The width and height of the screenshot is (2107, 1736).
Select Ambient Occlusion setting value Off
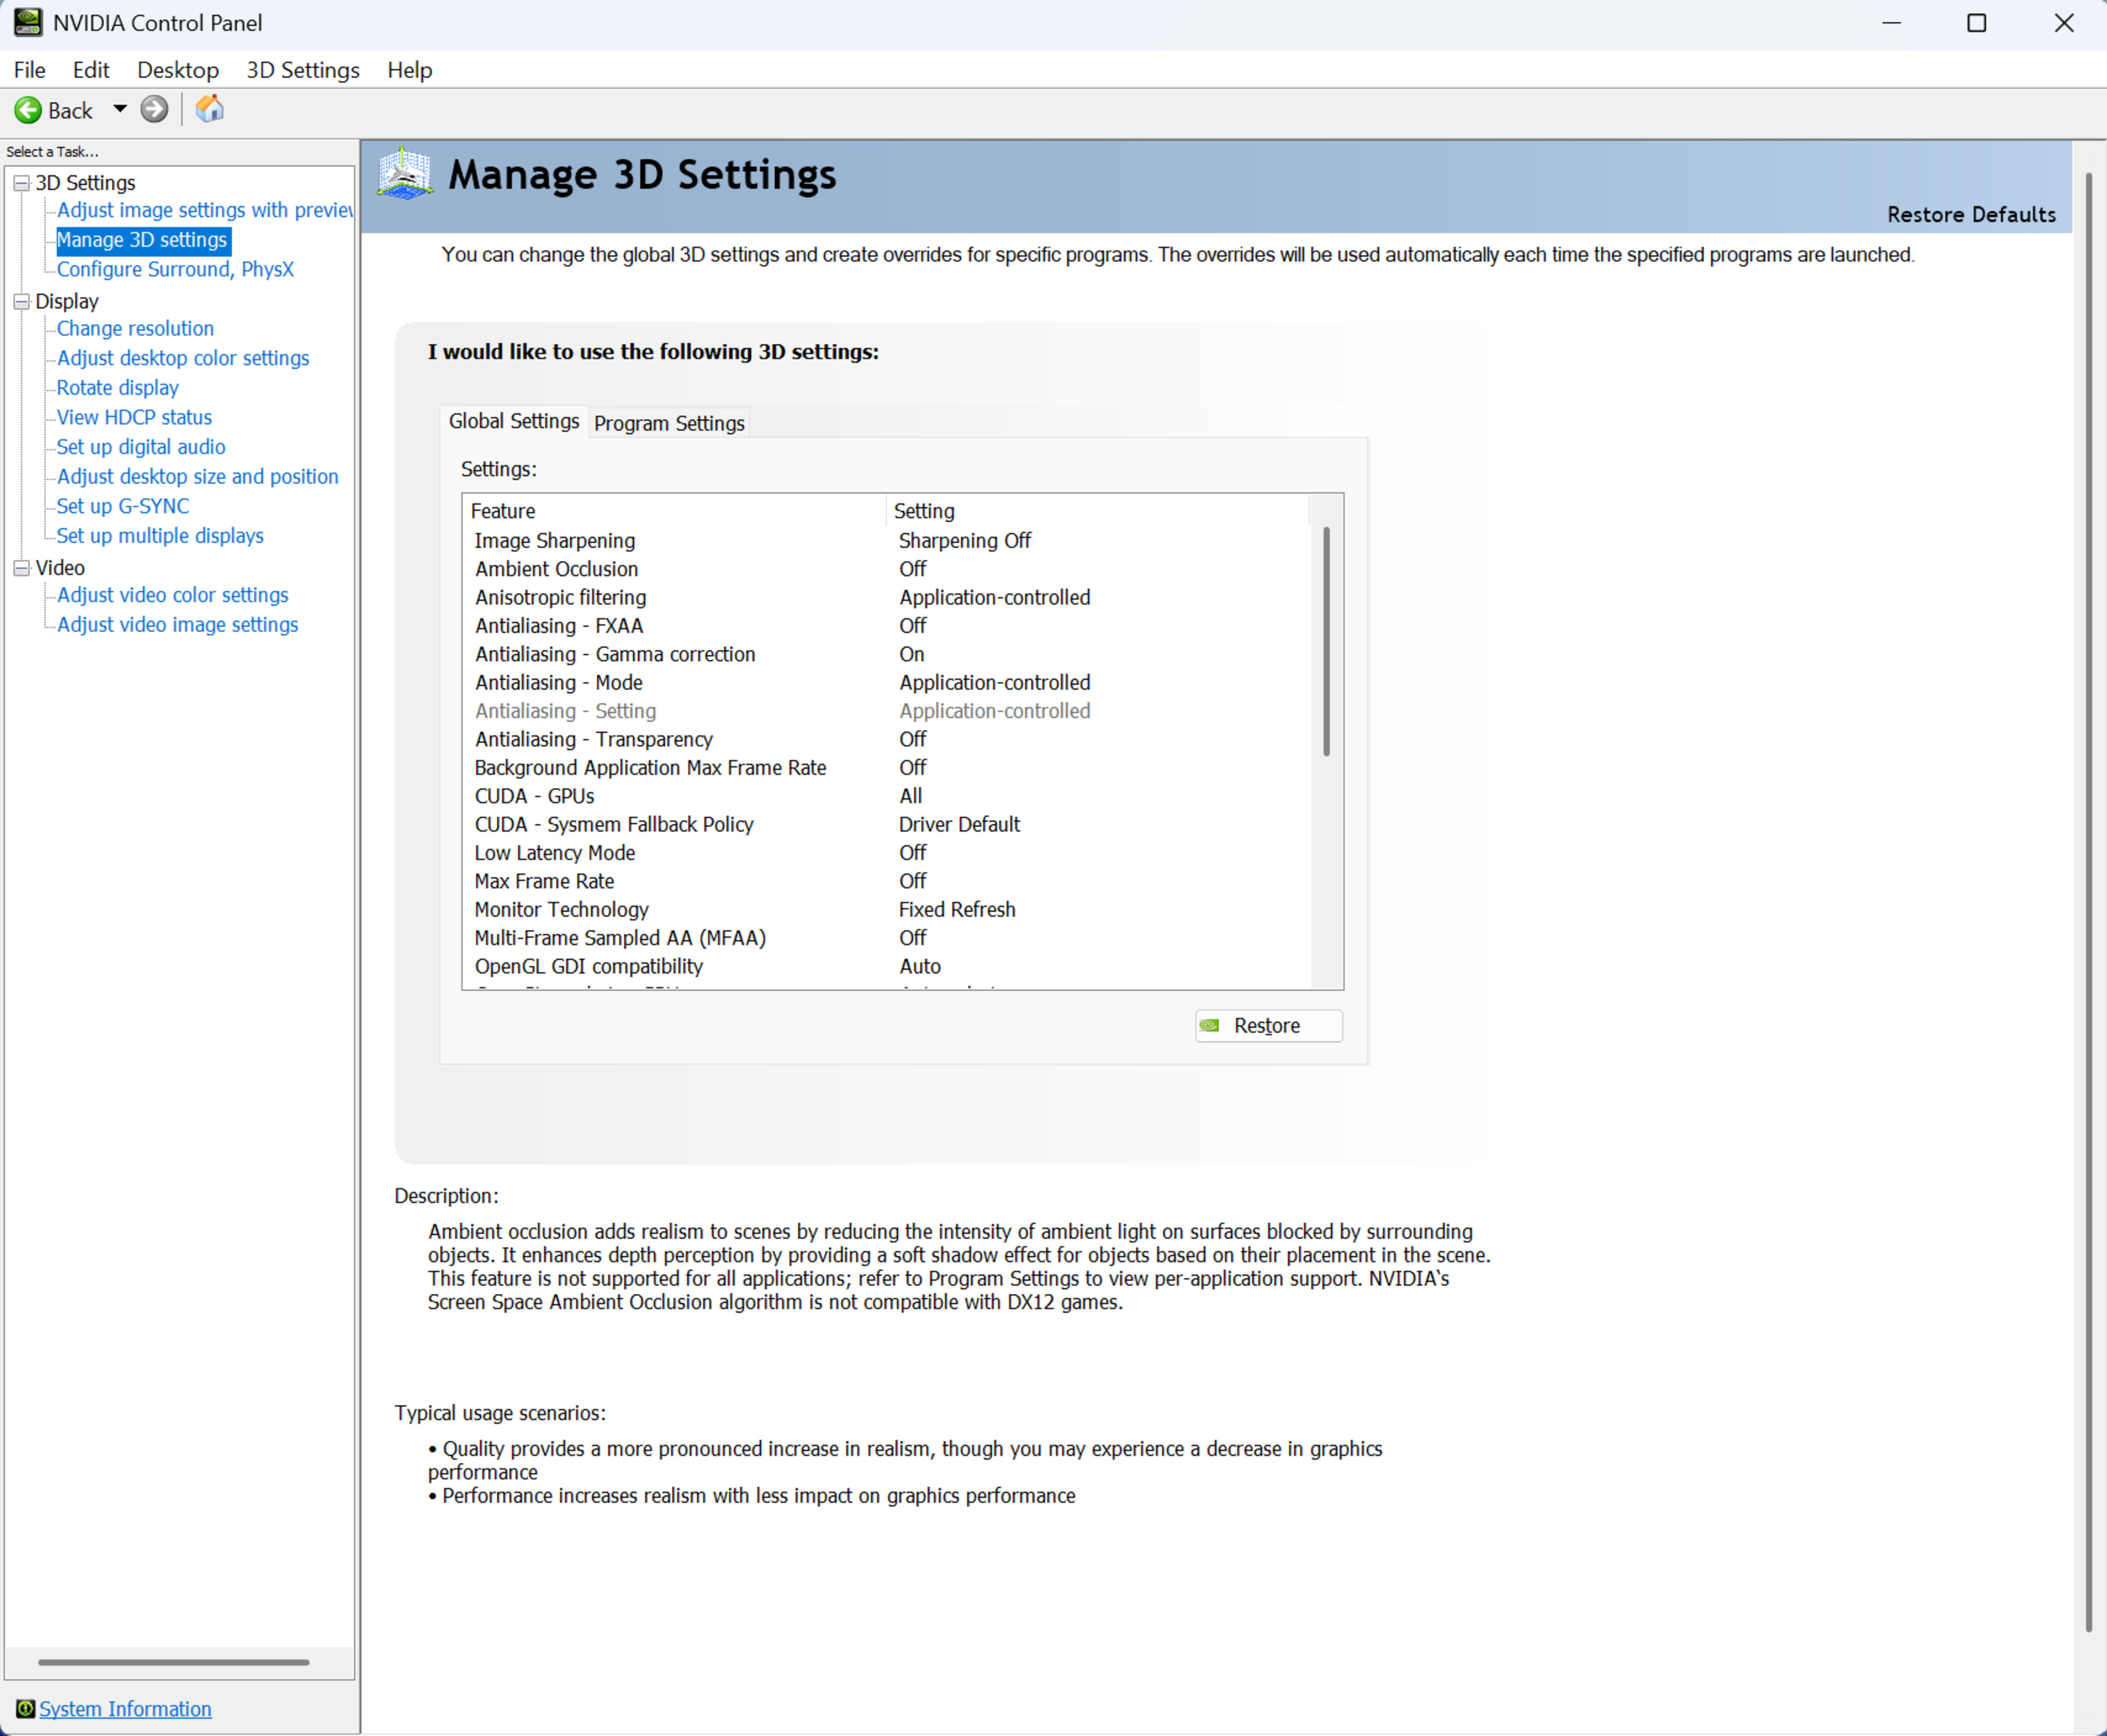(912, 569)
